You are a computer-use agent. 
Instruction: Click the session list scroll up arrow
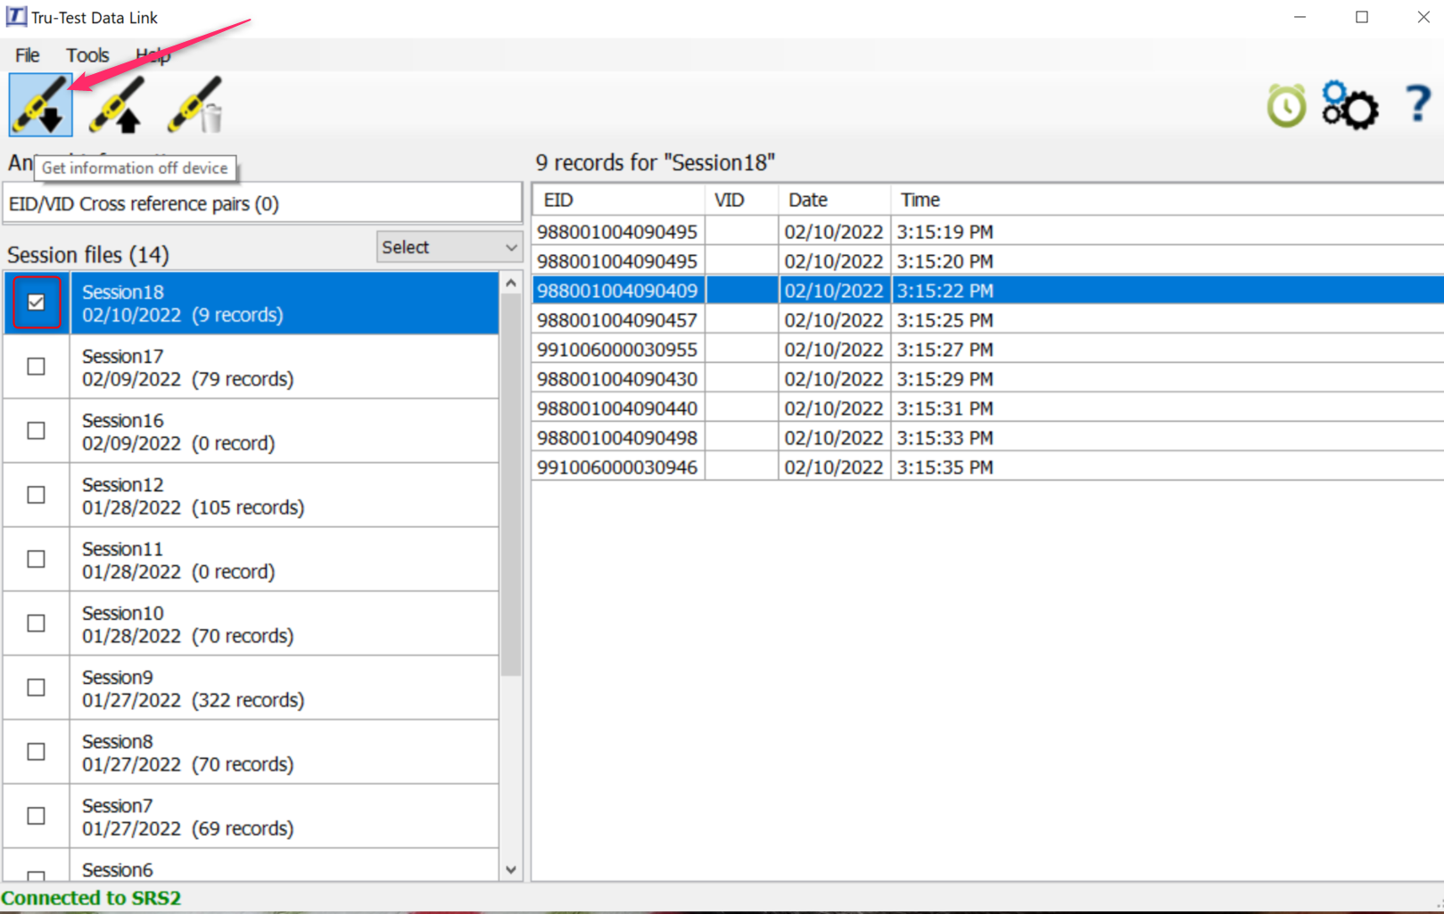(511, 283)
